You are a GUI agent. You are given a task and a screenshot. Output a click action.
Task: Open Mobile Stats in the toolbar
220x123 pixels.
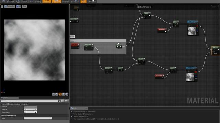click(x=92, y=1)
